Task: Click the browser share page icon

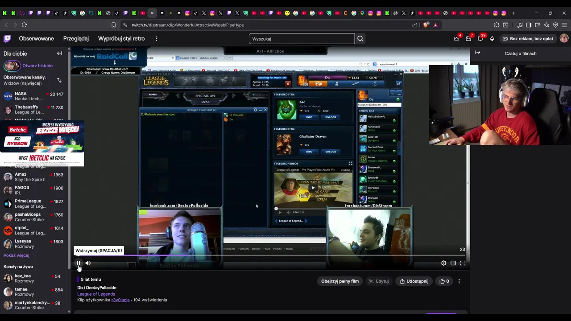Action: (x=415, y=25)
